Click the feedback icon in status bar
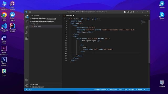 point(144,90)
